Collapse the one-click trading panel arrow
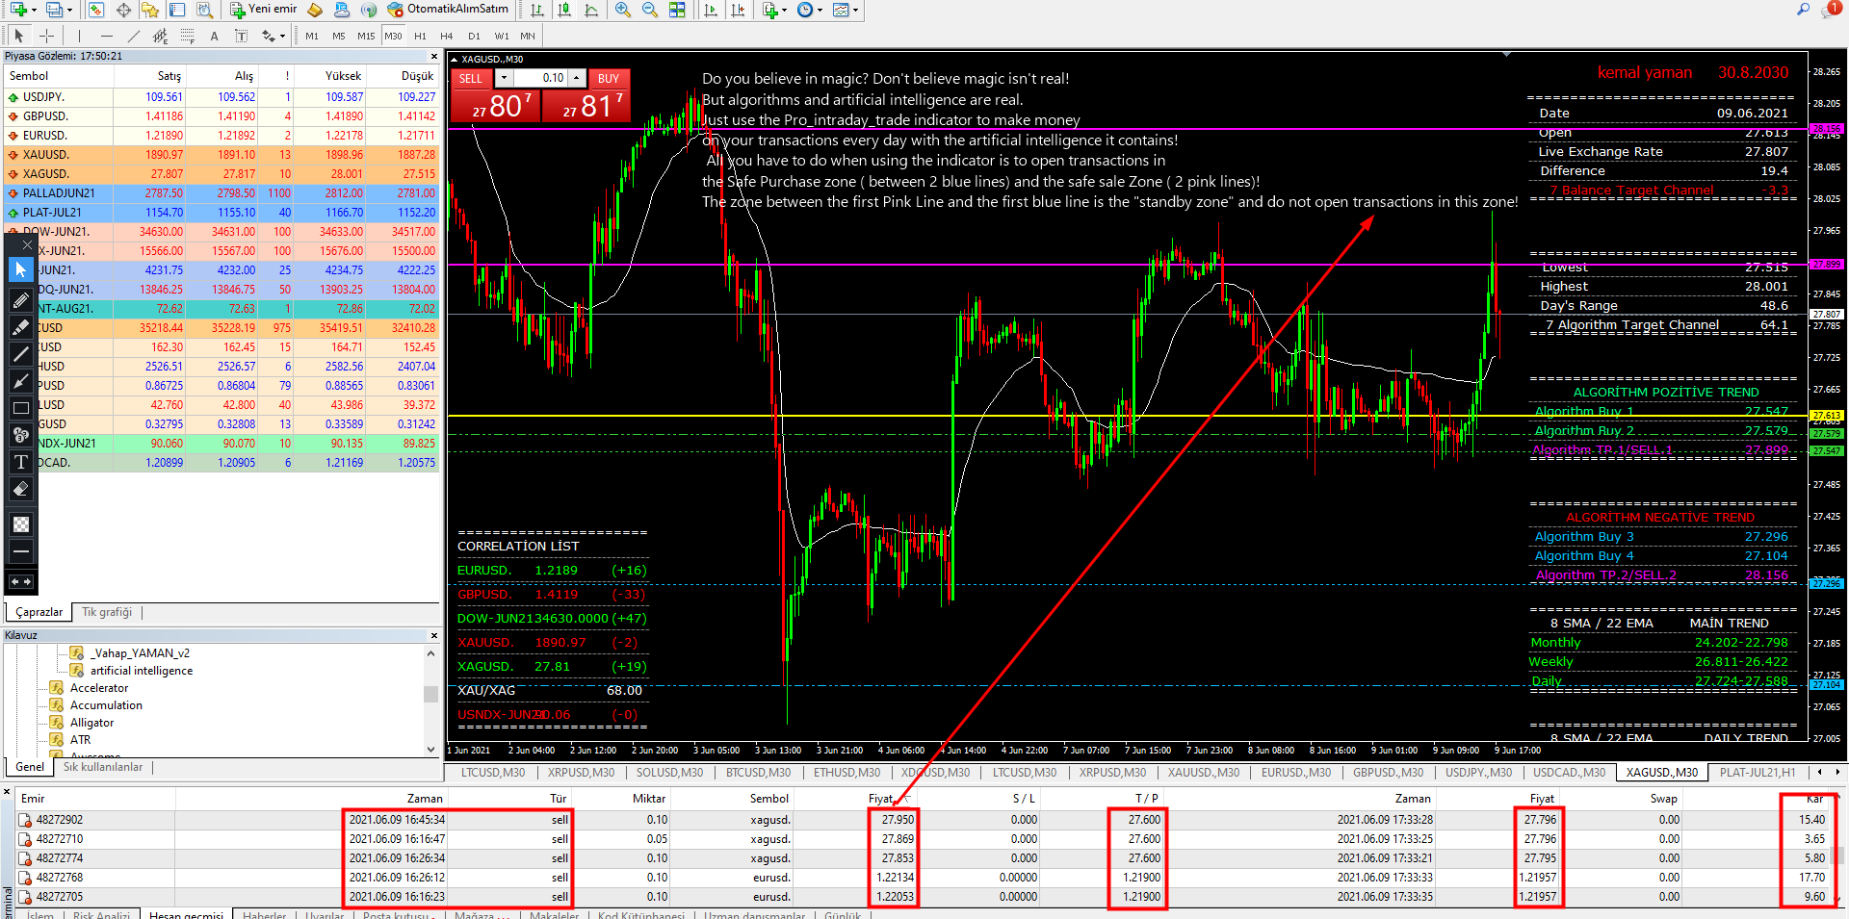Viewport: 1849px width, 919px height. click(x=455, y=59)
